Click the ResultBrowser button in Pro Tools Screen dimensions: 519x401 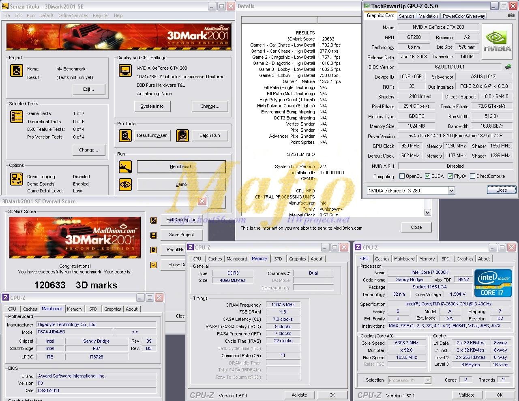pos(152,136)
